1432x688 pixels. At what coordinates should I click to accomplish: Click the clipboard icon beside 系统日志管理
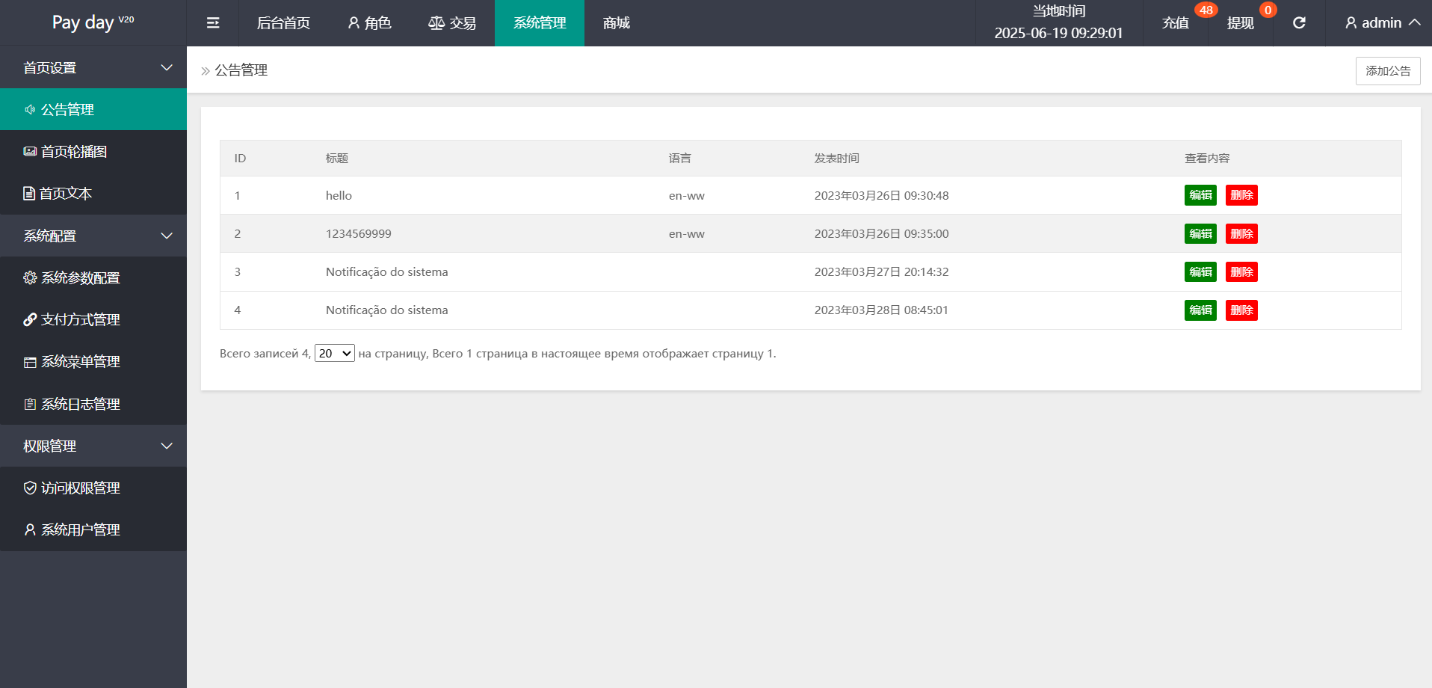[30, 404]
